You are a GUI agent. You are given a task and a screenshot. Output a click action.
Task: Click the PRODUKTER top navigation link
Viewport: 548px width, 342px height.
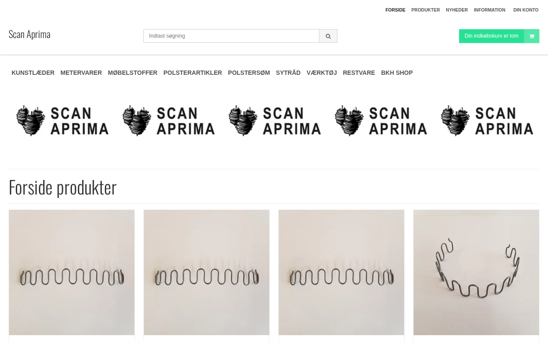tap(426, 10)
